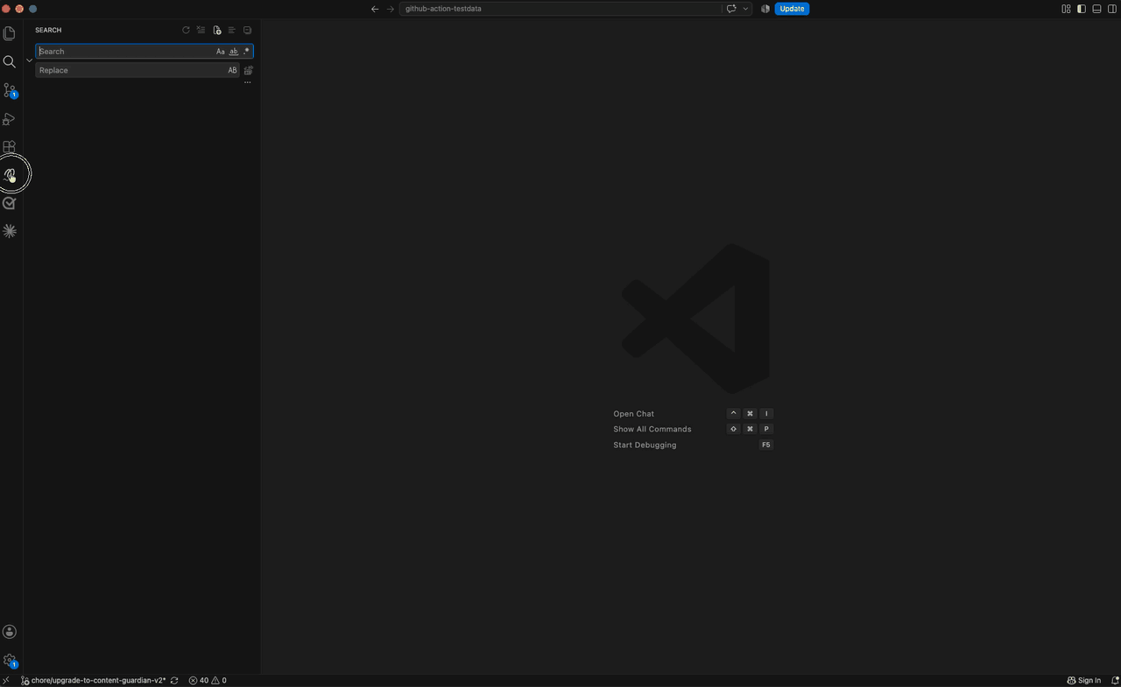Toggle Use Regular Expression option
1121x687 pixels.
[x=246, y=52]
